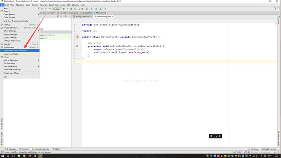Open the app run configuration dropdown
Image resolution: width=281 pixels, height=158 pixels.
pyautogui.click(x=57, y=9)
